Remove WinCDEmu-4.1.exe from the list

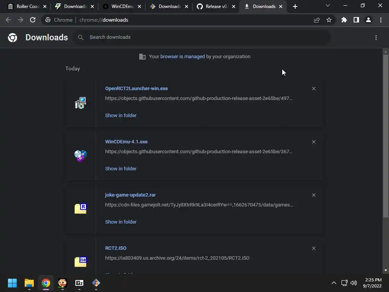314,142
